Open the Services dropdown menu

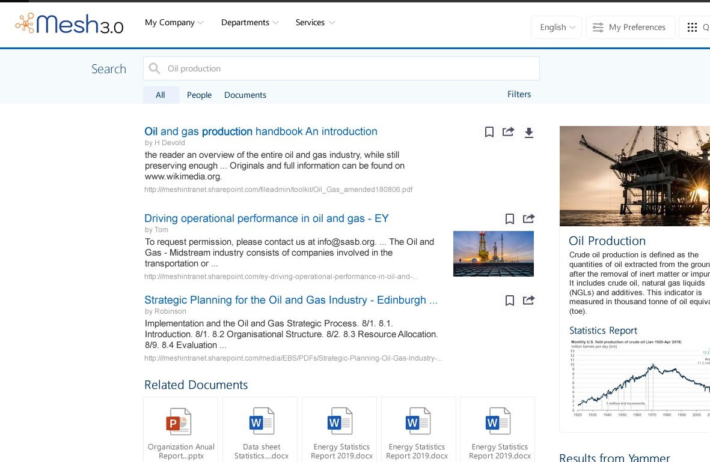(x=315, y=23)
